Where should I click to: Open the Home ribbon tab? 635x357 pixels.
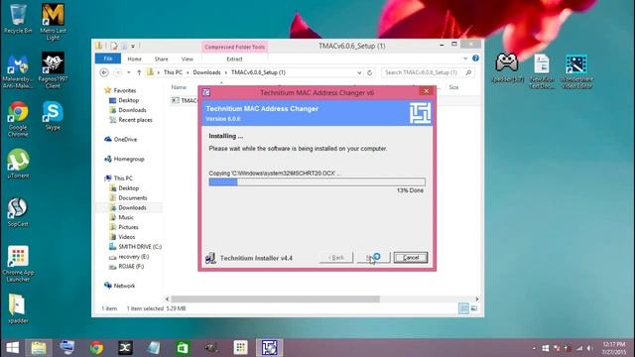[x=135, y=59]
